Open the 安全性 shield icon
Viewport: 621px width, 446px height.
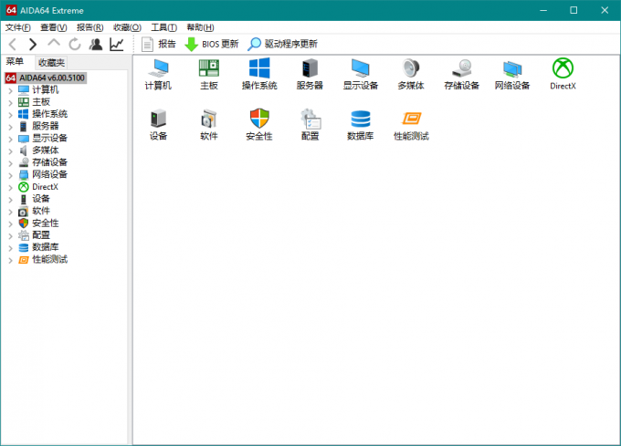(x=259, y=119)
